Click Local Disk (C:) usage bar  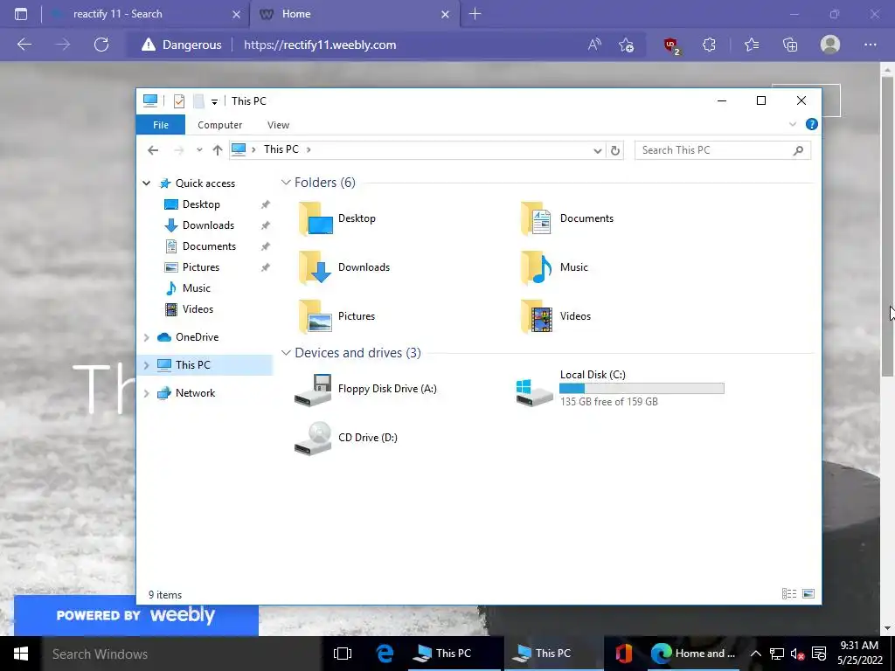click(642, 389)
